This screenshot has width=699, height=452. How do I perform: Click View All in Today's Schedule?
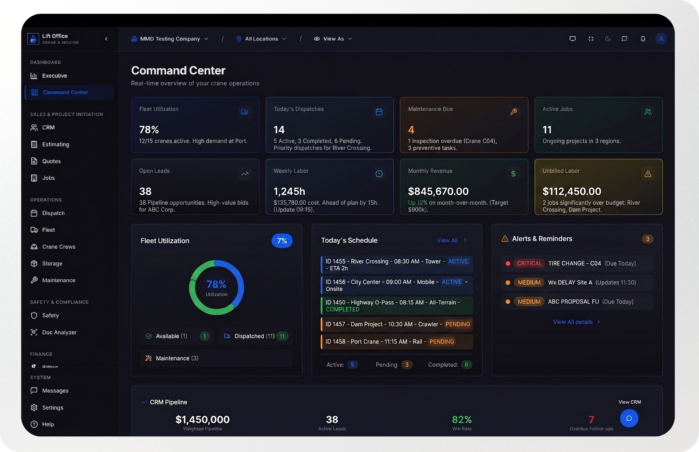pyautogui.click(x=452, y=240)
